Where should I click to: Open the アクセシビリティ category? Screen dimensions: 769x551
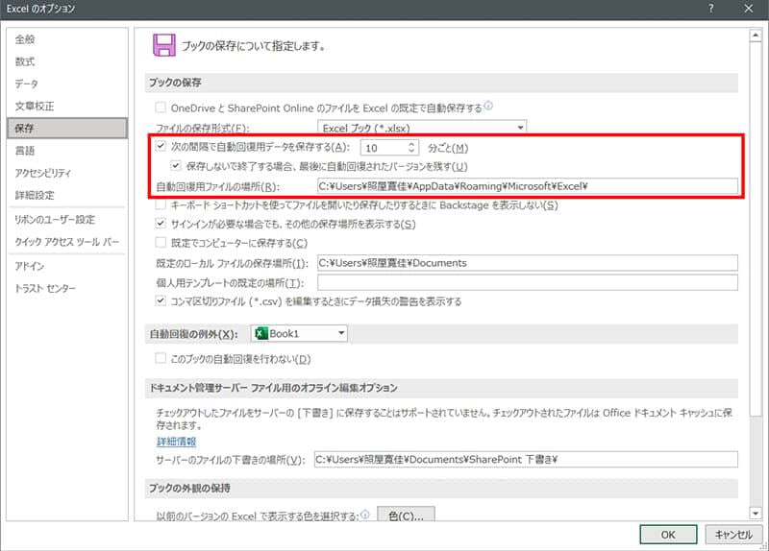43,173
